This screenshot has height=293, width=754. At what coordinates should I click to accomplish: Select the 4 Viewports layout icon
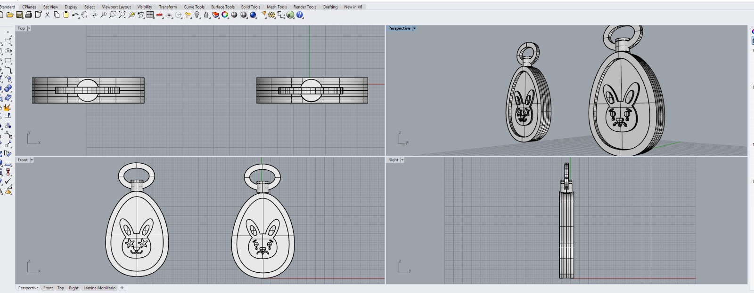coord(150,15)
